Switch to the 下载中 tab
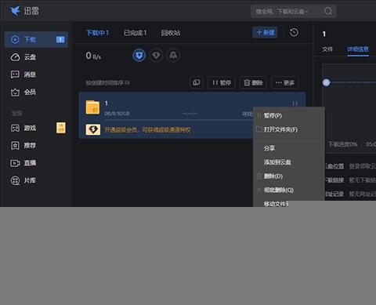Image resolution: width=376 pixels, height=305 pixels. (x=97, y=33)
